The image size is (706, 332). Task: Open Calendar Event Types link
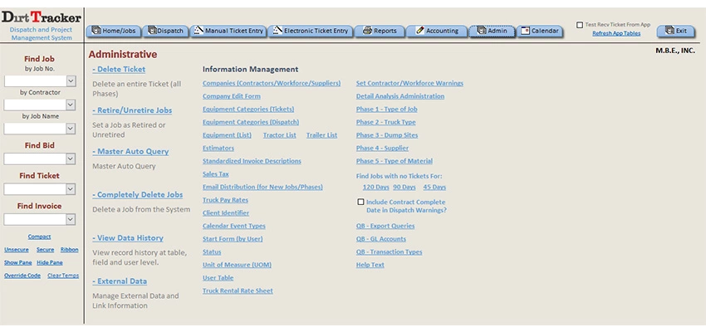tap(234, 227)
